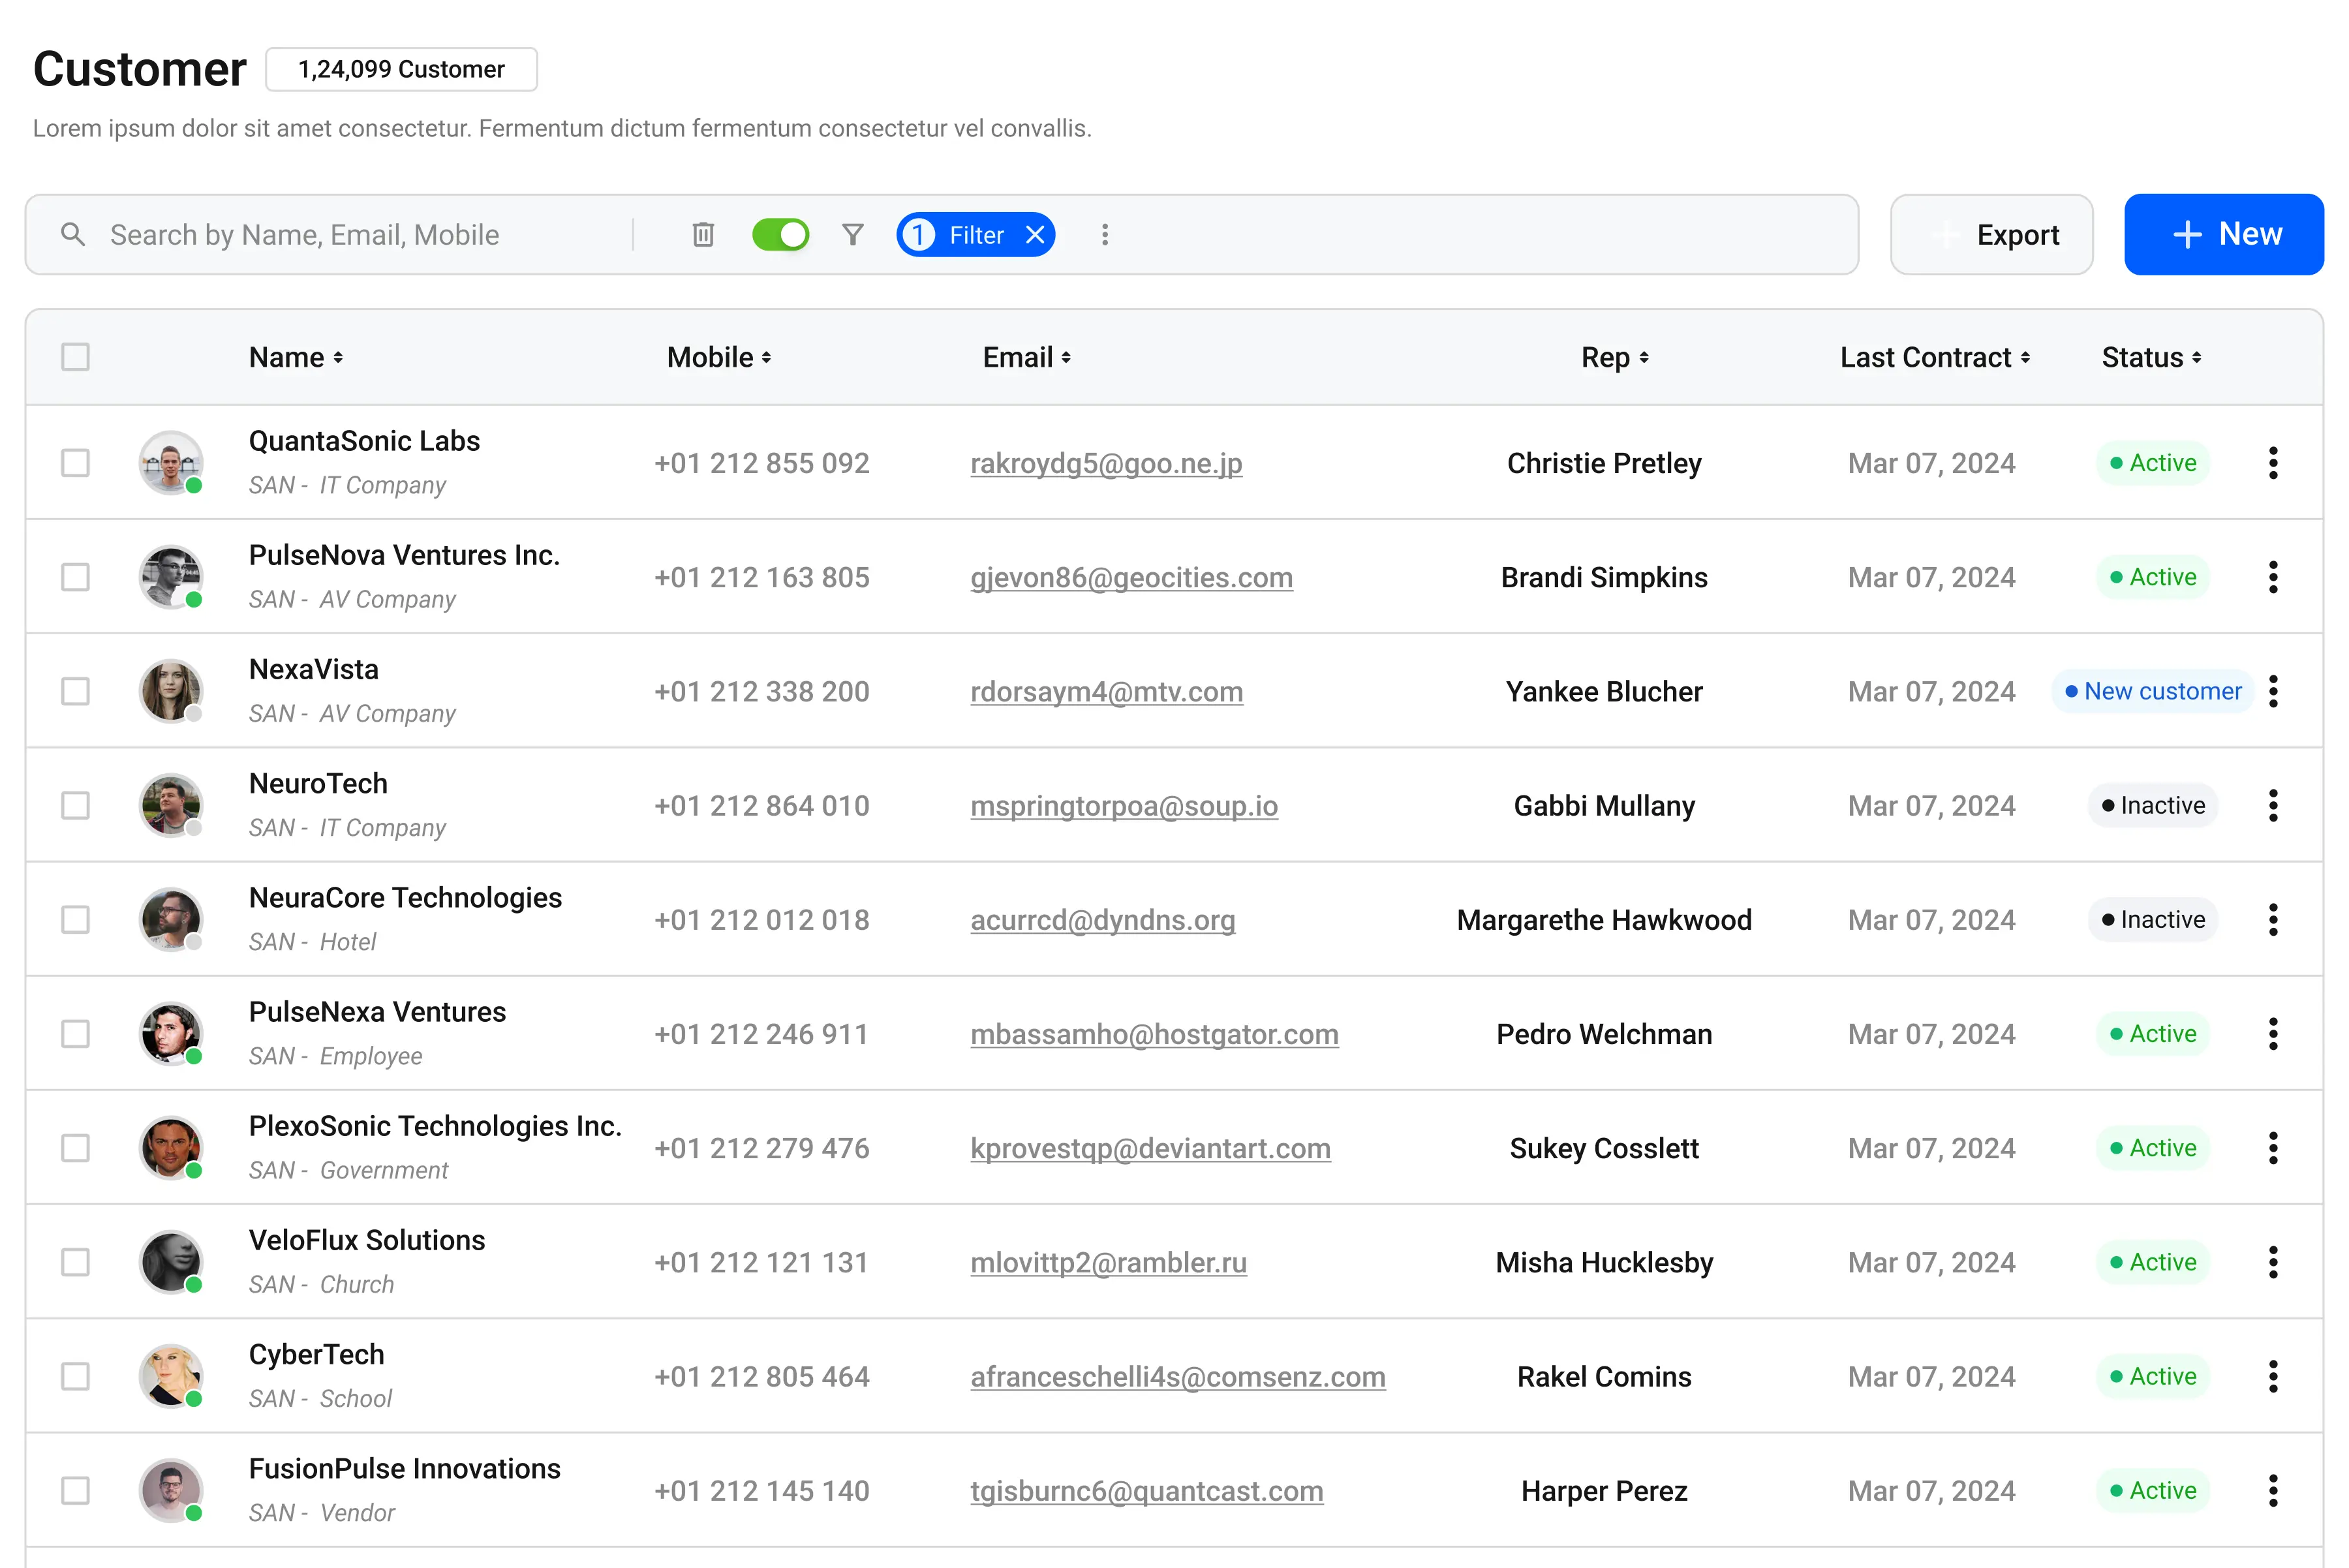Open row actions menu for NexaVista
This screenshot has height=1568, width=2349.
point(2272,691)
